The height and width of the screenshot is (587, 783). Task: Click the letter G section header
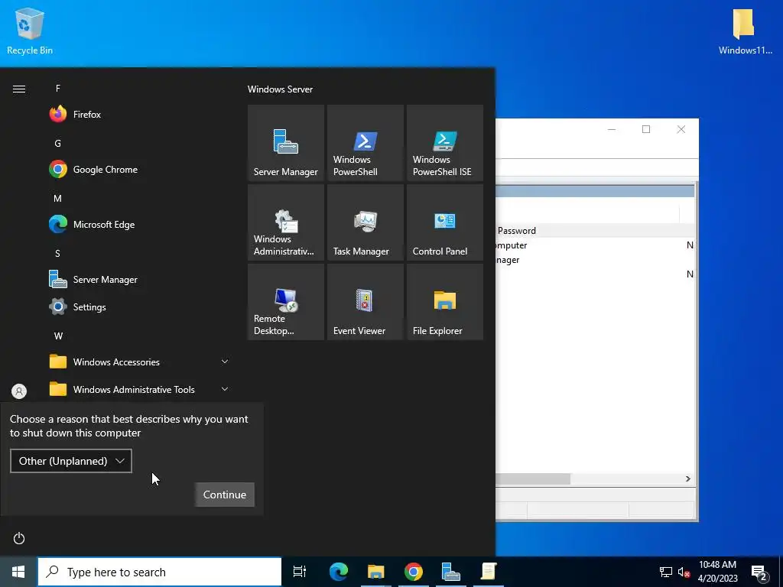tap(58, 143)
